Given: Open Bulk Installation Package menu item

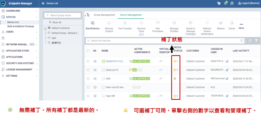Looking at the screenshot, I should pyautogui.click(x=21, y=26).
